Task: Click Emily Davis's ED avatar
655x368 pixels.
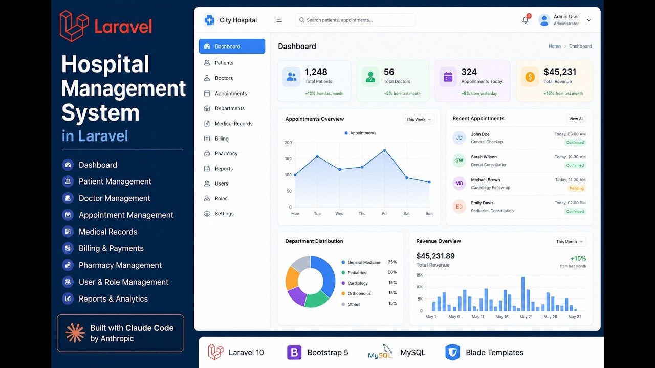Action: tap(460, 206)
